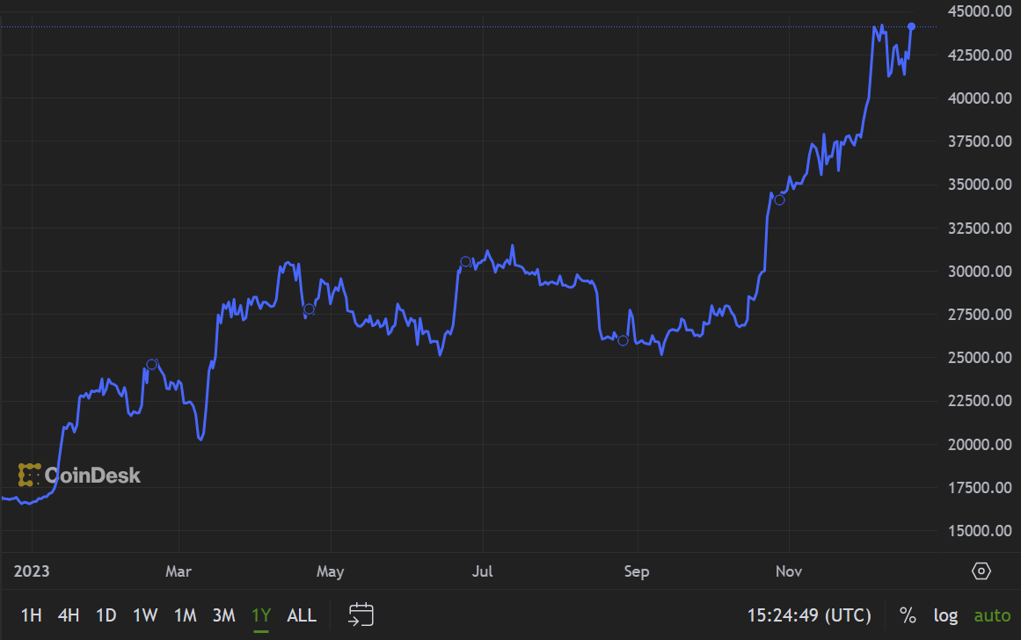Click the CoinDesk logo watermark

79,476
